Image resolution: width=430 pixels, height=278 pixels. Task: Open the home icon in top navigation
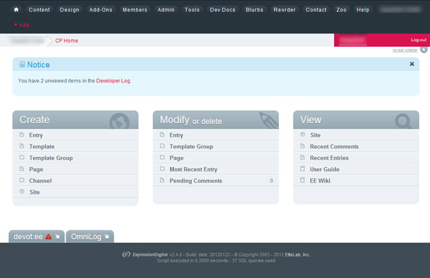click(x=16, y=9)
